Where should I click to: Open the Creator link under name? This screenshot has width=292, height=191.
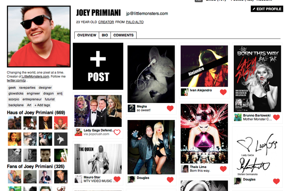click(106, 22)
